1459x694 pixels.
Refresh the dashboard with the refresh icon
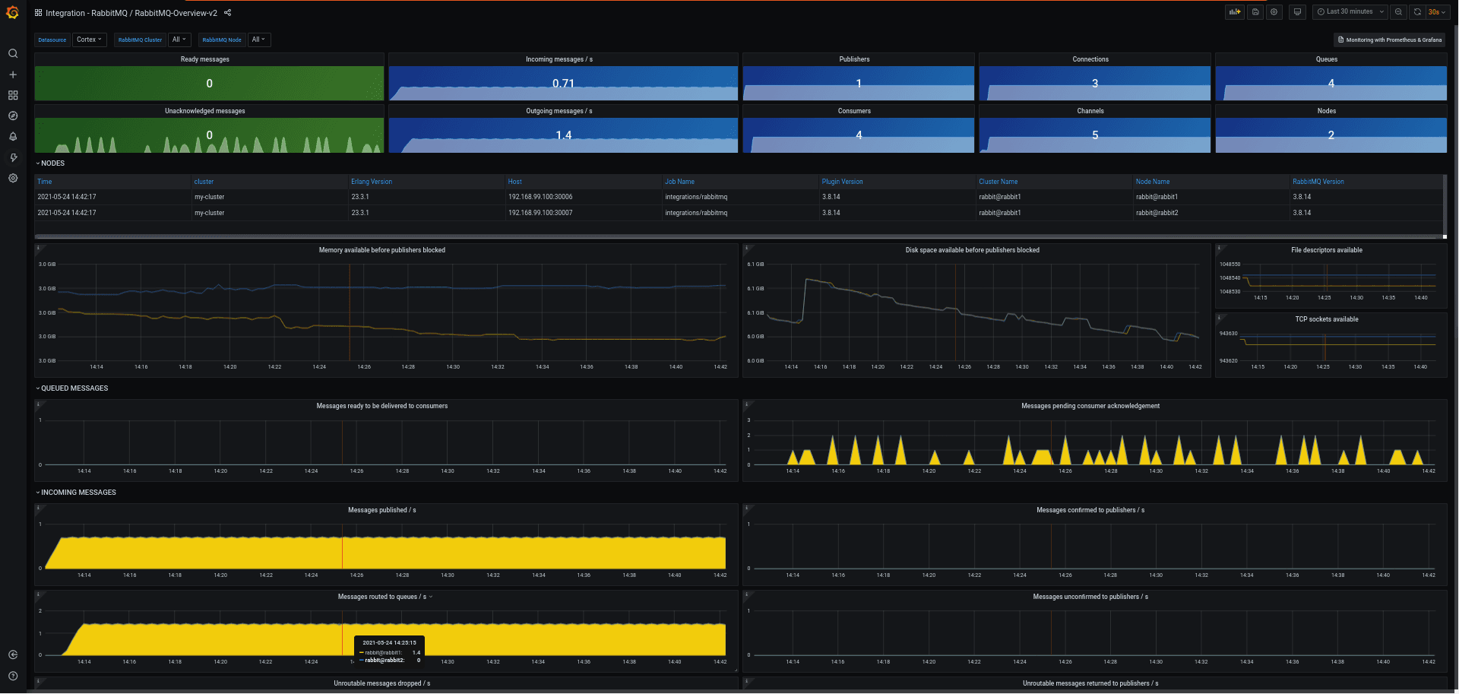pos(1416,11)
